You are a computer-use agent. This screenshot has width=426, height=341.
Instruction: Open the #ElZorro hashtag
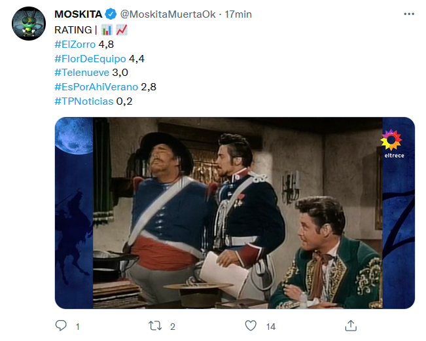tap(75, 45)
